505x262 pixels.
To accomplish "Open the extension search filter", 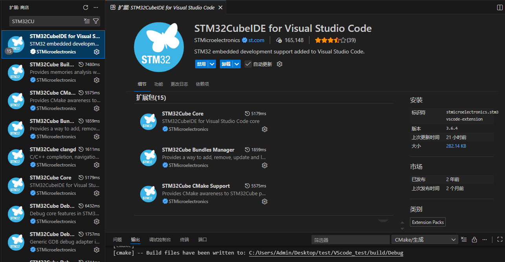I will (96, 21).
